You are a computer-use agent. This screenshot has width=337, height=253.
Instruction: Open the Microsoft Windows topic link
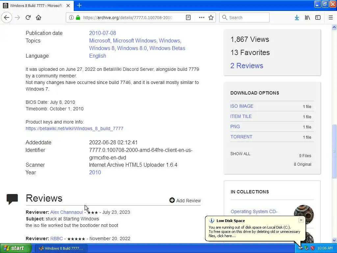point(135,41)
